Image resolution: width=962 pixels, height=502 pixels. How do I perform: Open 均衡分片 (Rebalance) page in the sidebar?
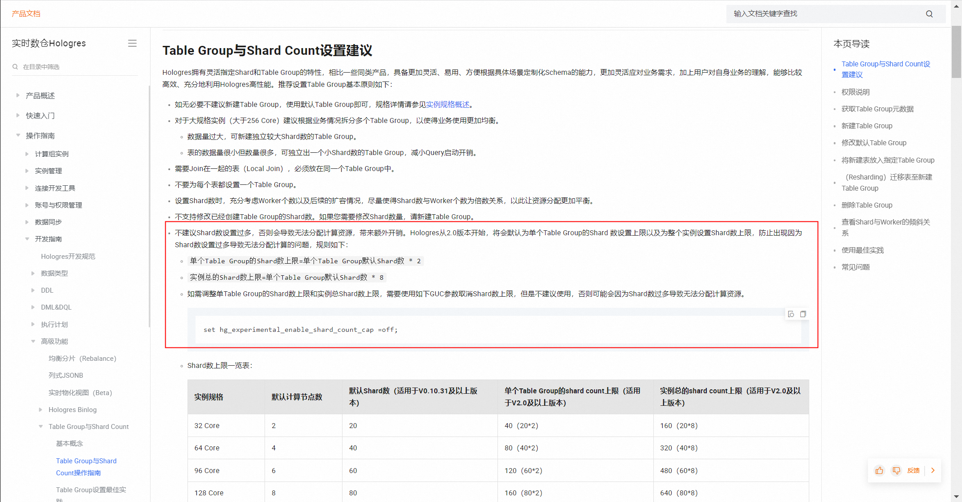82,358
